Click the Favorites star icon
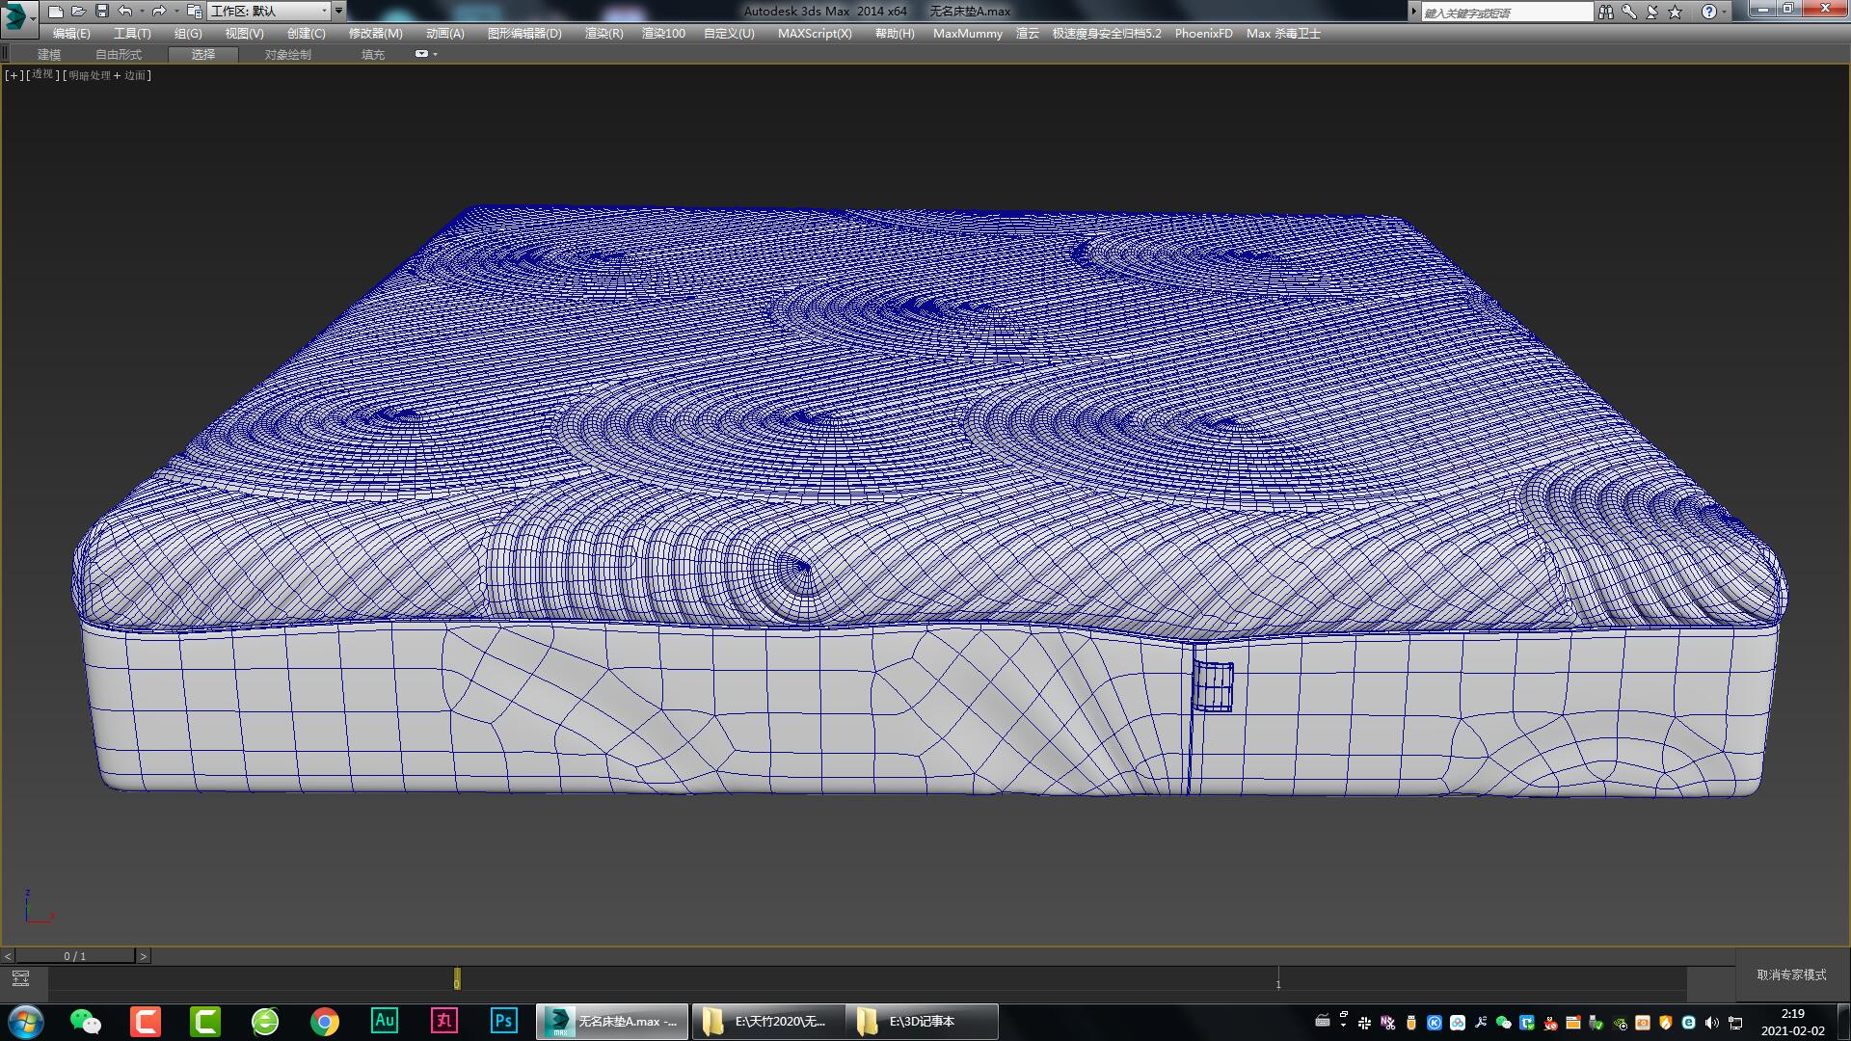 (1673, 11)
